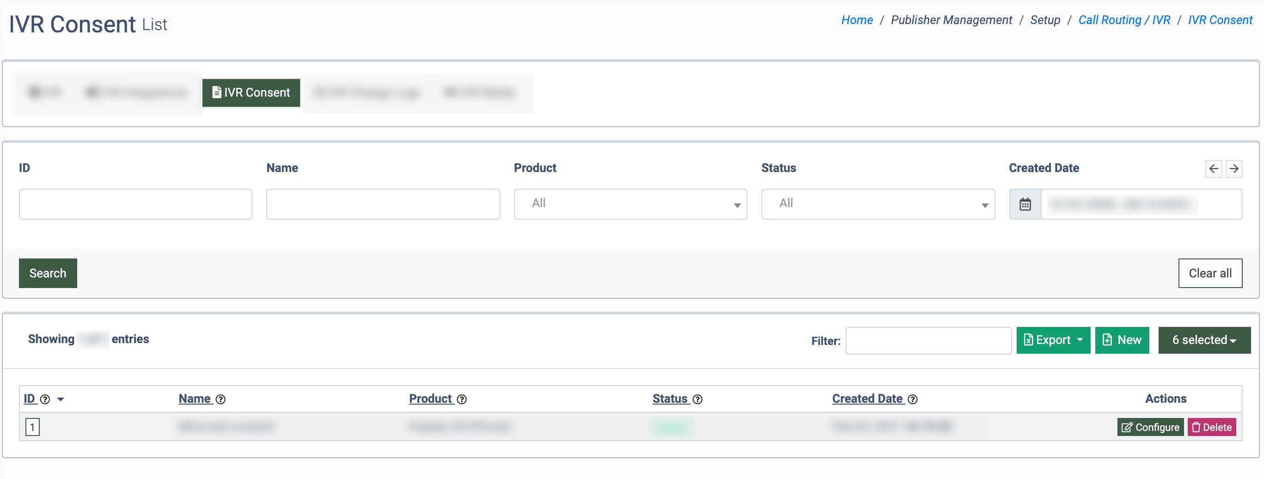
Task: Click the Clear all button
Action: [1210, 273]
